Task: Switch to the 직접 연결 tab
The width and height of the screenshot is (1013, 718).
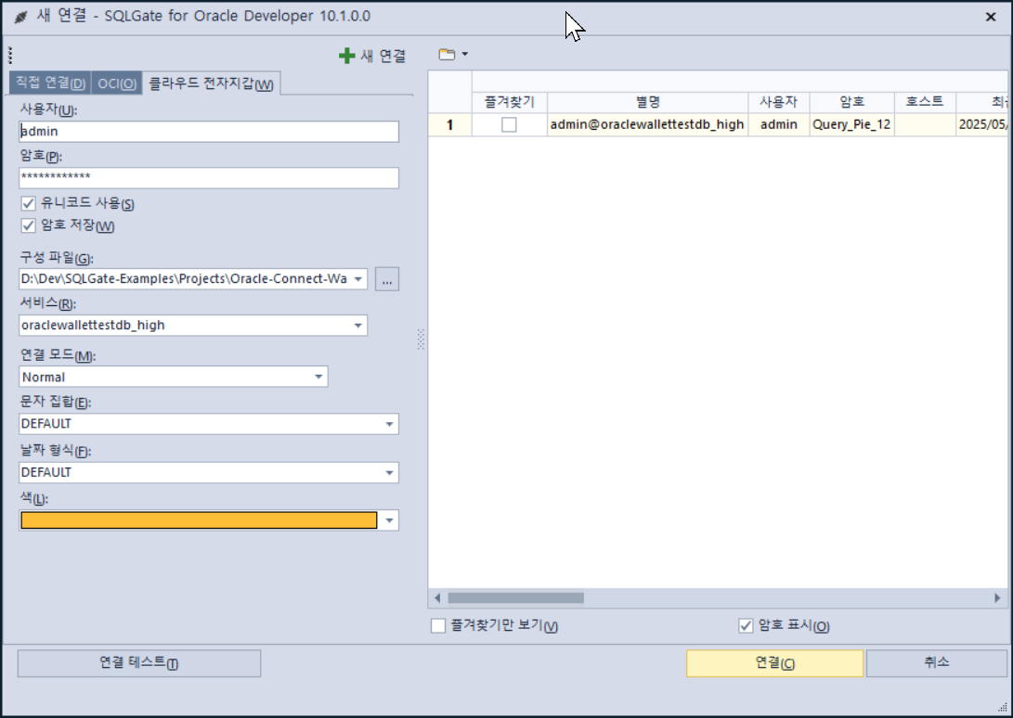Action: (50, 83)
